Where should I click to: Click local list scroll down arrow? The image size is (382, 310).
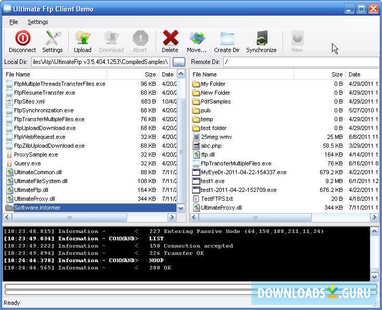(181, 209)
